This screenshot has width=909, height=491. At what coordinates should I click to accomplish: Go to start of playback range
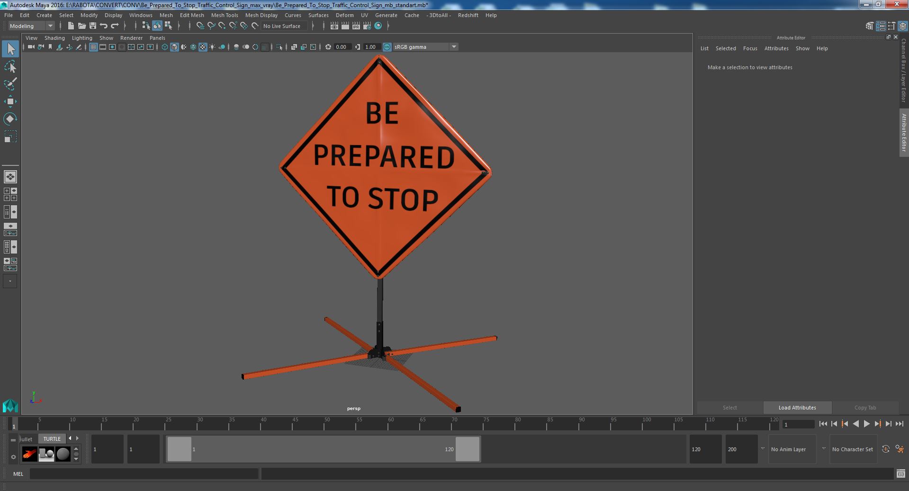[823, 424]
